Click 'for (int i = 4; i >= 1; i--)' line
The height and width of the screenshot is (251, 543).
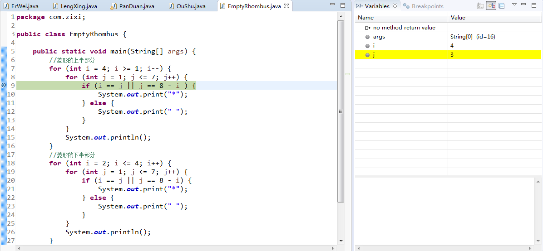click(110, 68)
